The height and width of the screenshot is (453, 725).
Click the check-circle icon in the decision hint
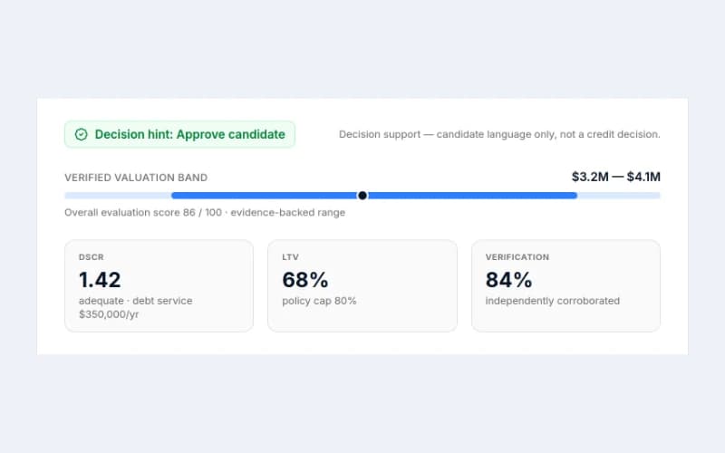81,134
